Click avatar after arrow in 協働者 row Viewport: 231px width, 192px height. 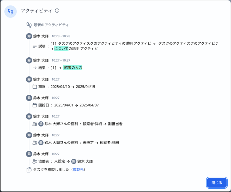click(74, 161)
